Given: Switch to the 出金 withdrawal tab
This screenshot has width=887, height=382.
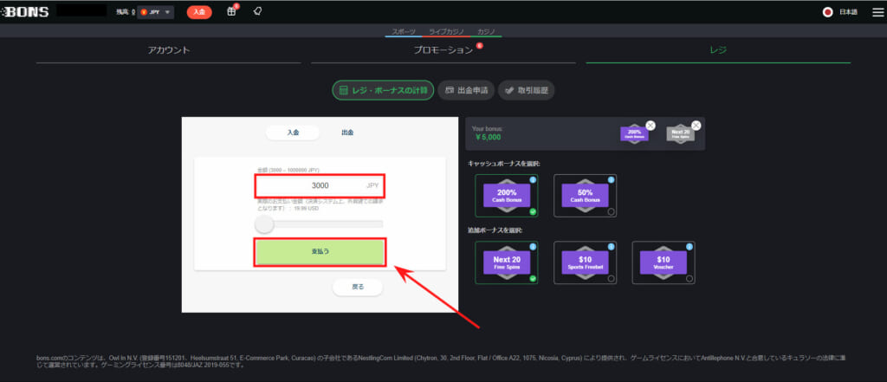Looking at the screenshot, I should click(347, 133).
